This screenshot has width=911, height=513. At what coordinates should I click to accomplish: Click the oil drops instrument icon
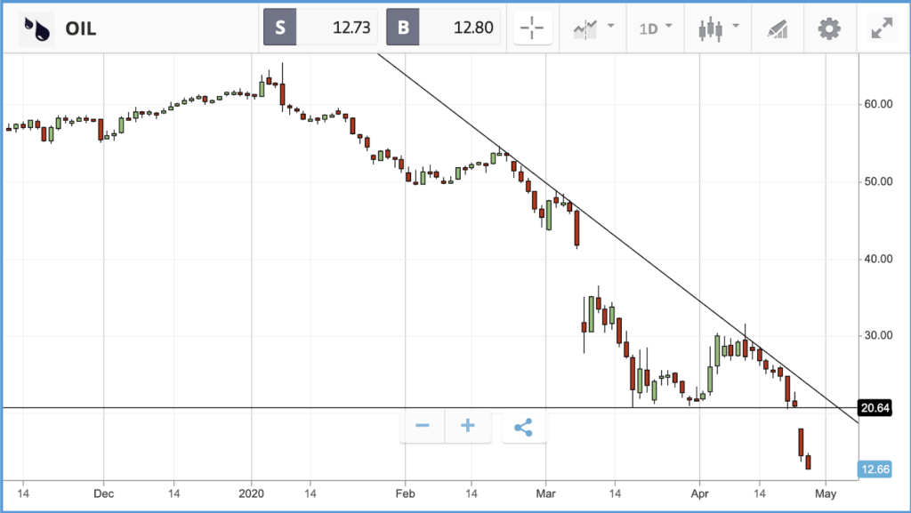coord(36,28)
